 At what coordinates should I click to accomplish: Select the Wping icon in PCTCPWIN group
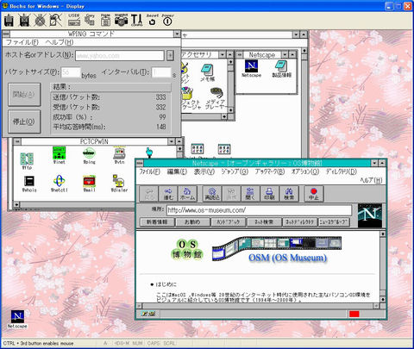tap(89, 156)
